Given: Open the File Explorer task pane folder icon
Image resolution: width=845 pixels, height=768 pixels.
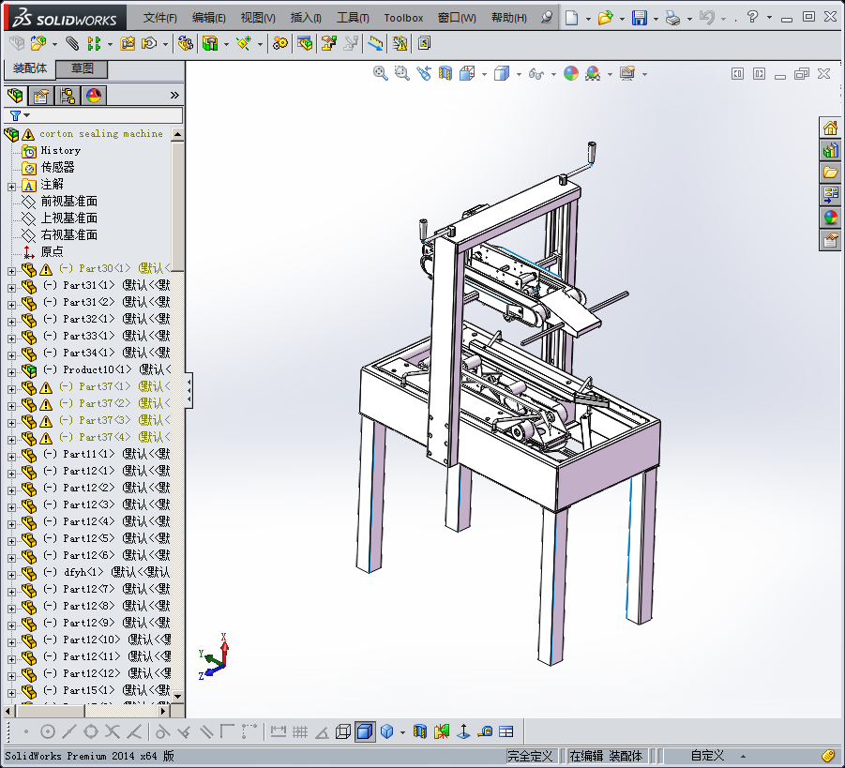Looking at the screenshot, I should click(x=830, y=173).
